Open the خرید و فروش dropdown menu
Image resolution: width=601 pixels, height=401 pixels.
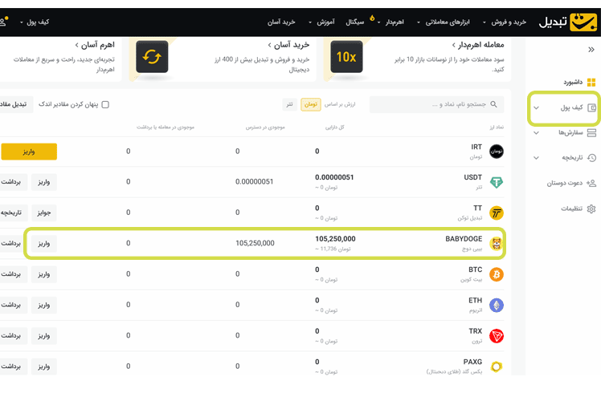pyautogui.click(x=505, y=22)
